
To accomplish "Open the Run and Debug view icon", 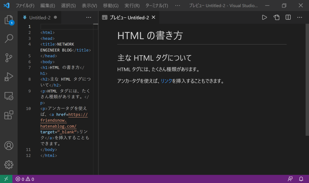I will click(x=9, y=77).
